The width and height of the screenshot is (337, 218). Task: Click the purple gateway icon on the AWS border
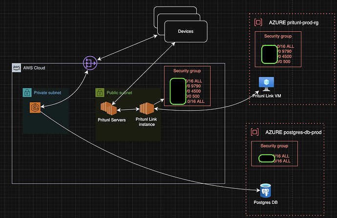89,63
